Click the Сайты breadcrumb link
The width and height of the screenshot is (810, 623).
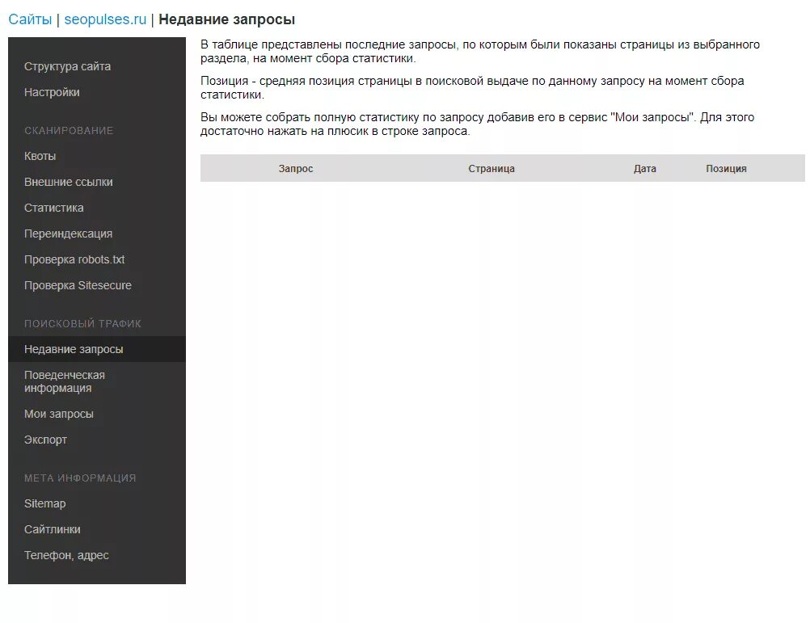[x=28, y=19]
